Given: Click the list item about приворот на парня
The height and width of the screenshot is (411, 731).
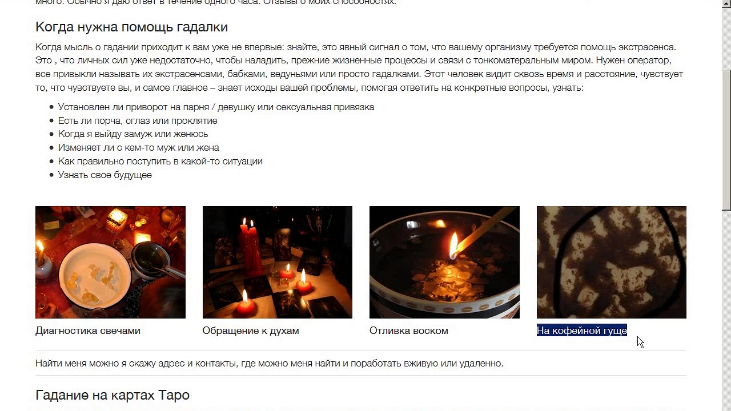Looking at the screenshot, I should pos(216,107).
